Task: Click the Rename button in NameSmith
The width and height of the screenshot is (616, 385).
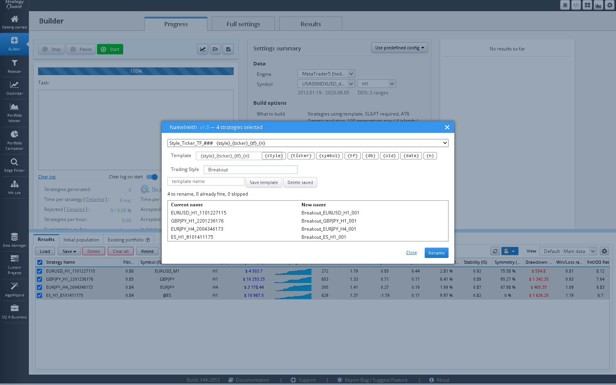Action: click(436, 253)
